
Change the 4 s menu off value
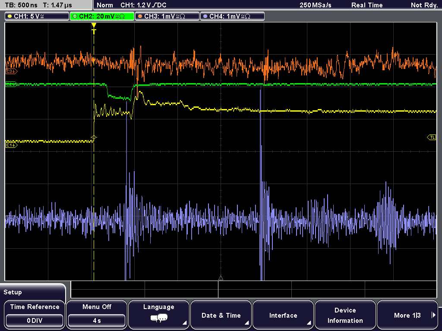pos(97,321)
